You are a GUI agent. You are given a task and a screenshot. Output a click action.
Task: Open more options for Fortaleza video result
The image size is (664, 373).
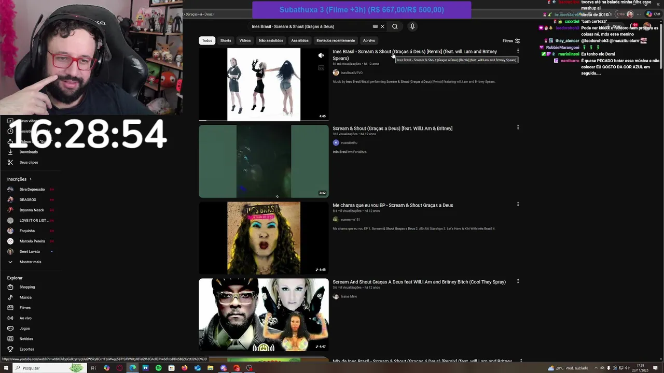(518, 127)
